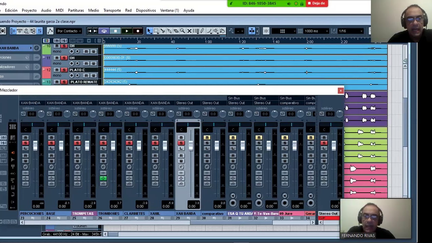Viewport: 432px width, 243px height.
Task: Click the sends state icon on CLARINETES channel
Action: [x=129, y=184]
